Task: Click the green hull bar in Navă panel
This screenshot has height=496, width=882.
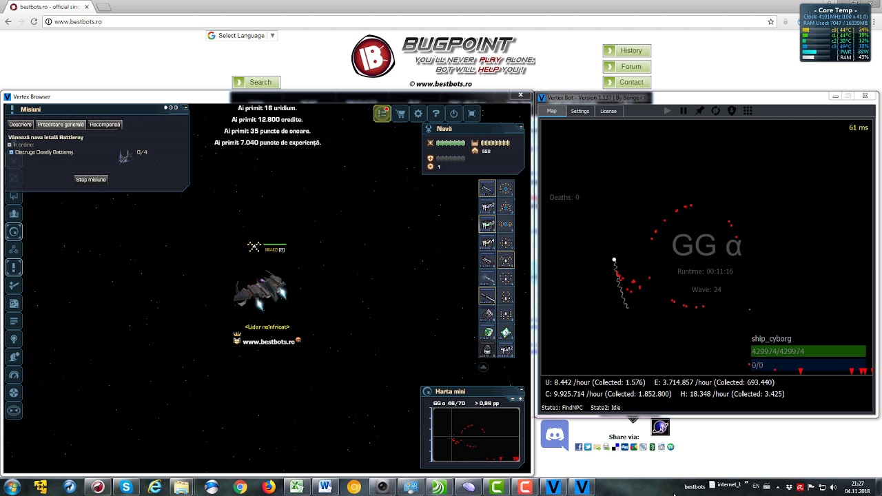Action: click(451, 143)
